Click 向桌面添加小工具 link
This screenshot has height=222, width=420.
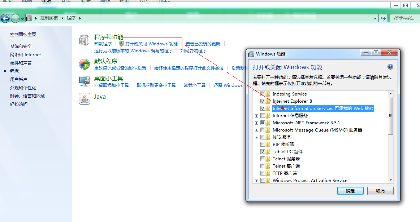[x=112, y=85]
